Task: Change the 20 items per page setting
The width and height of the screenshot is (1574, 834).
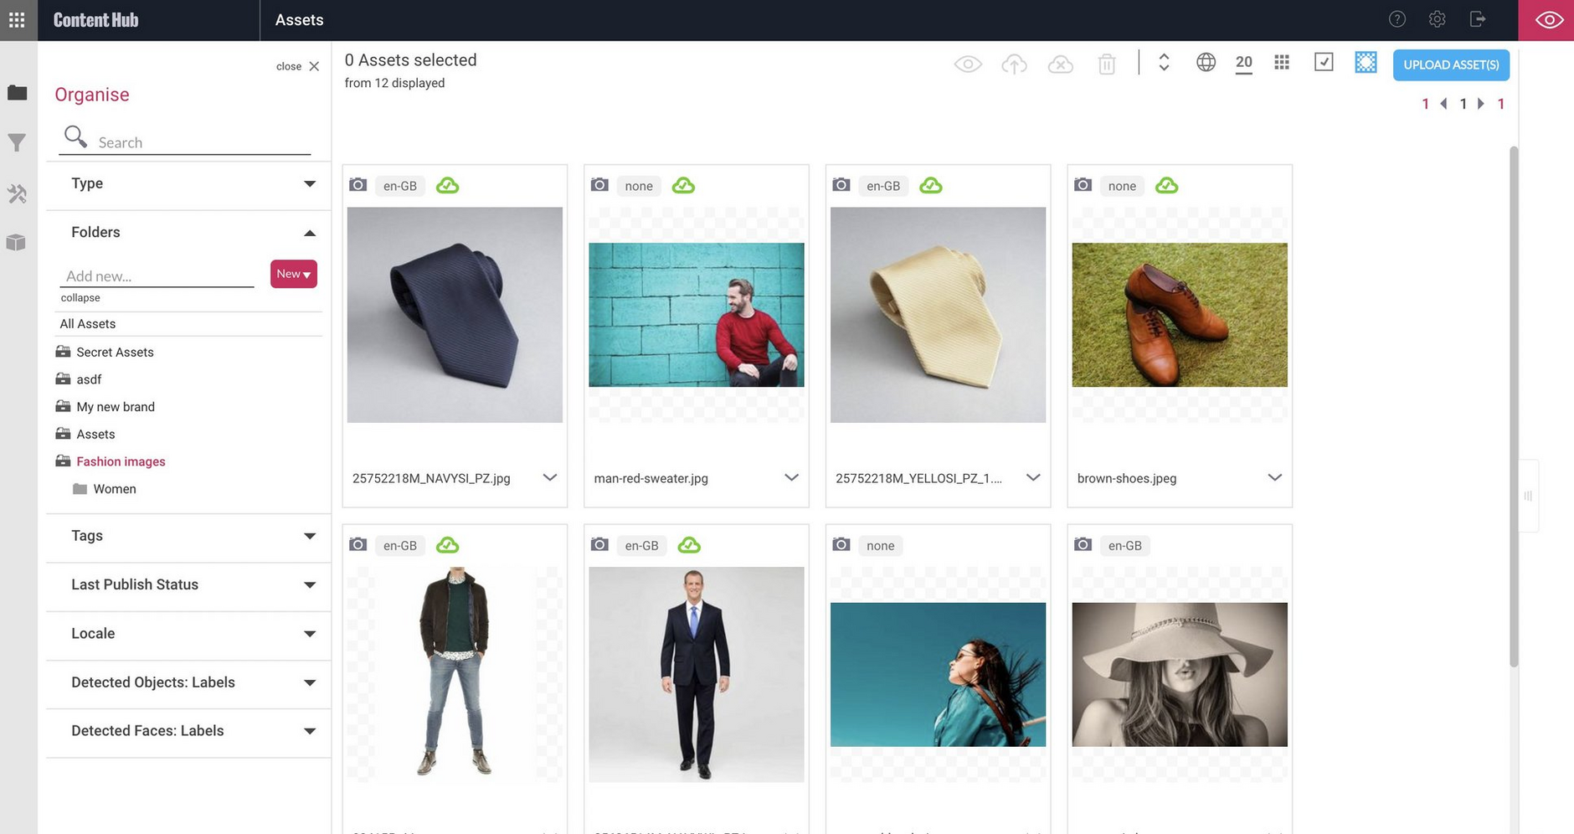Action: pyautogui.click(x=1244, y=63)
